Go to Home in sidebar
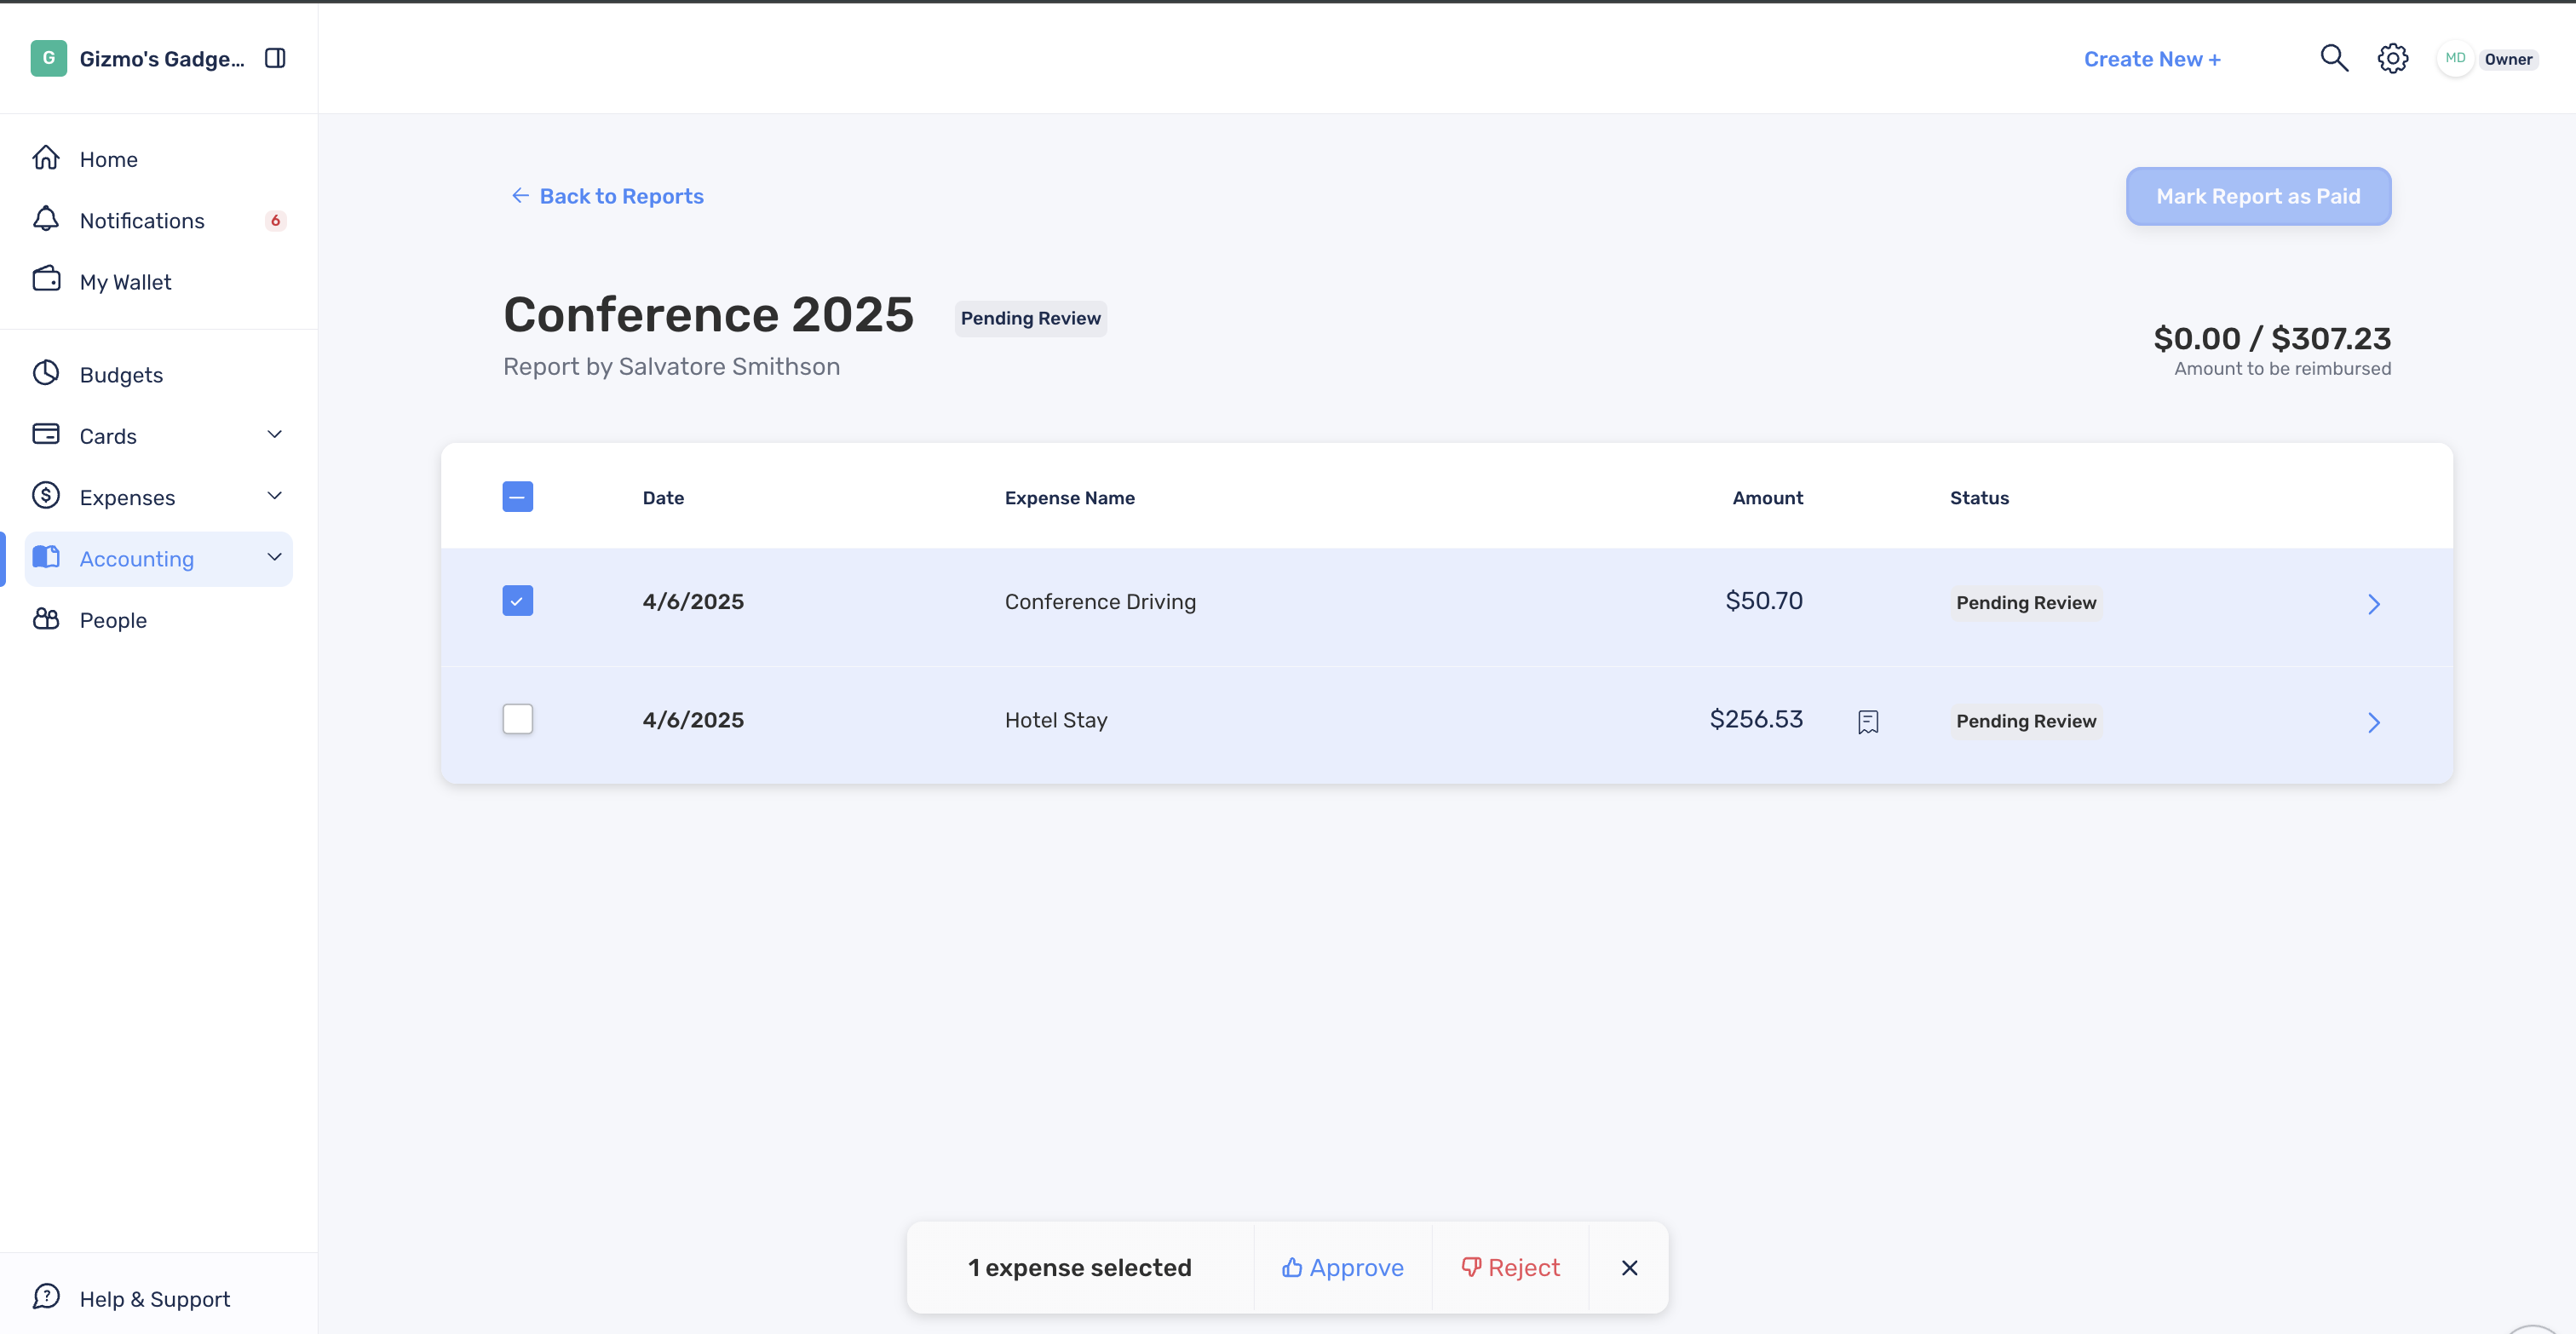 [108, 159]
